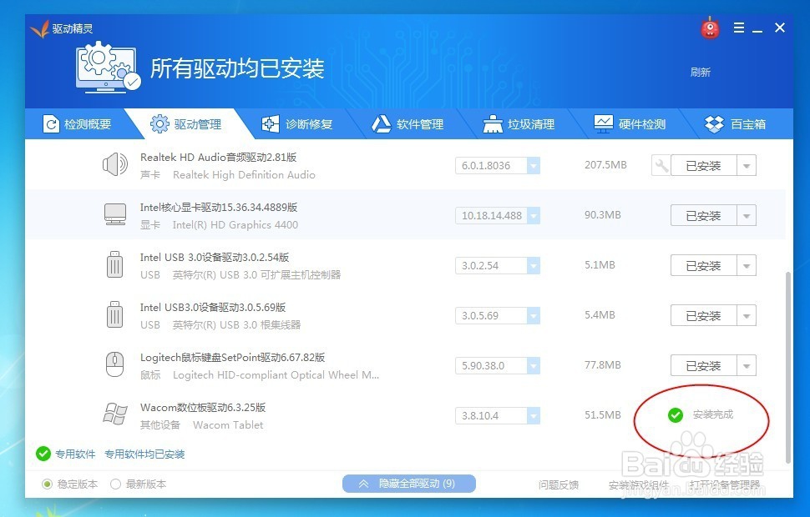Click the mouse icon for Logitech SetPoint driver
The image size is (810, 517).
(114, 364)
